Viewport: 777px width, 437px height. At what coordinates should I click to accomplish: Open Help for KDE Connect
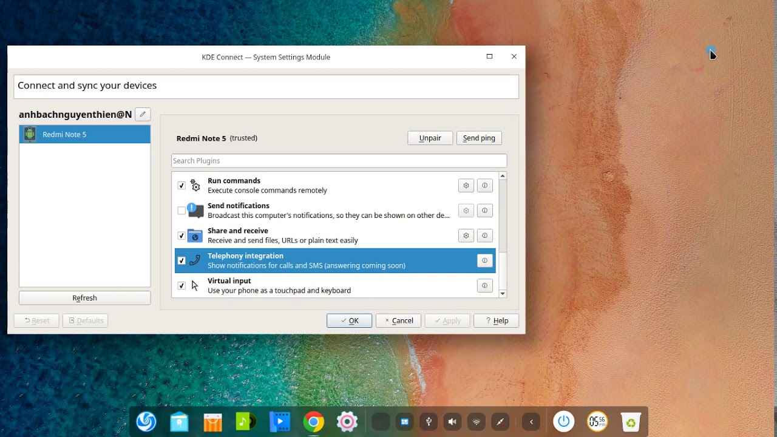click(497, 320)
